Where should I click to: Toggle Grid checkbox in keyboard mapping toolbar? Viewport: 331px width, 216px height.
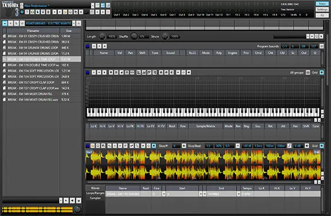(321, 72)
